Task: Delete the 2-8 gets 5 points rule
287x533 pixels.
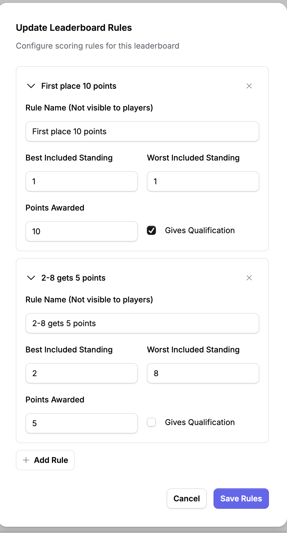Action: [249, 278]
